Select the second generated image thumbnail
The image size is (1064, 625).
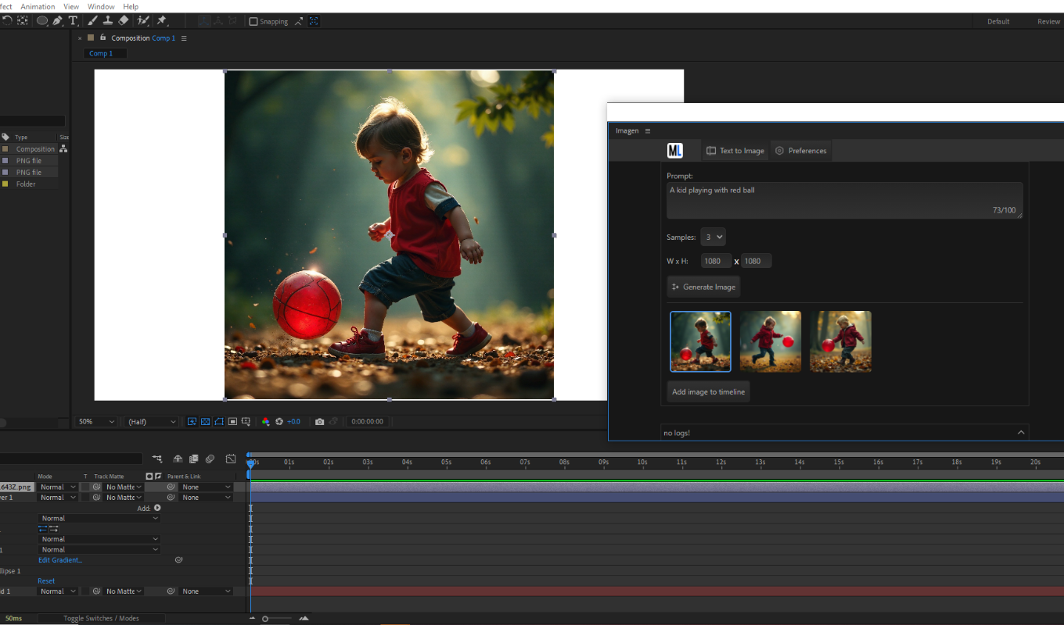[x=771, y=341]
